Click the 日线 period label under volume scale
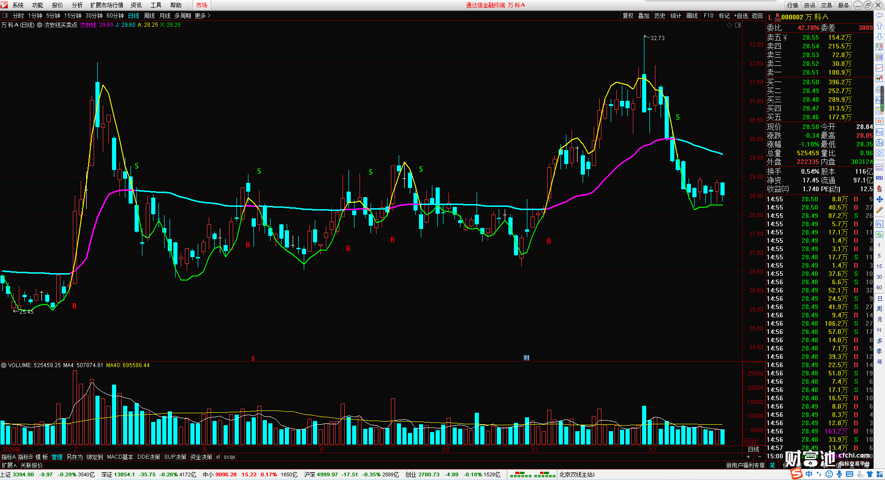 754,449
